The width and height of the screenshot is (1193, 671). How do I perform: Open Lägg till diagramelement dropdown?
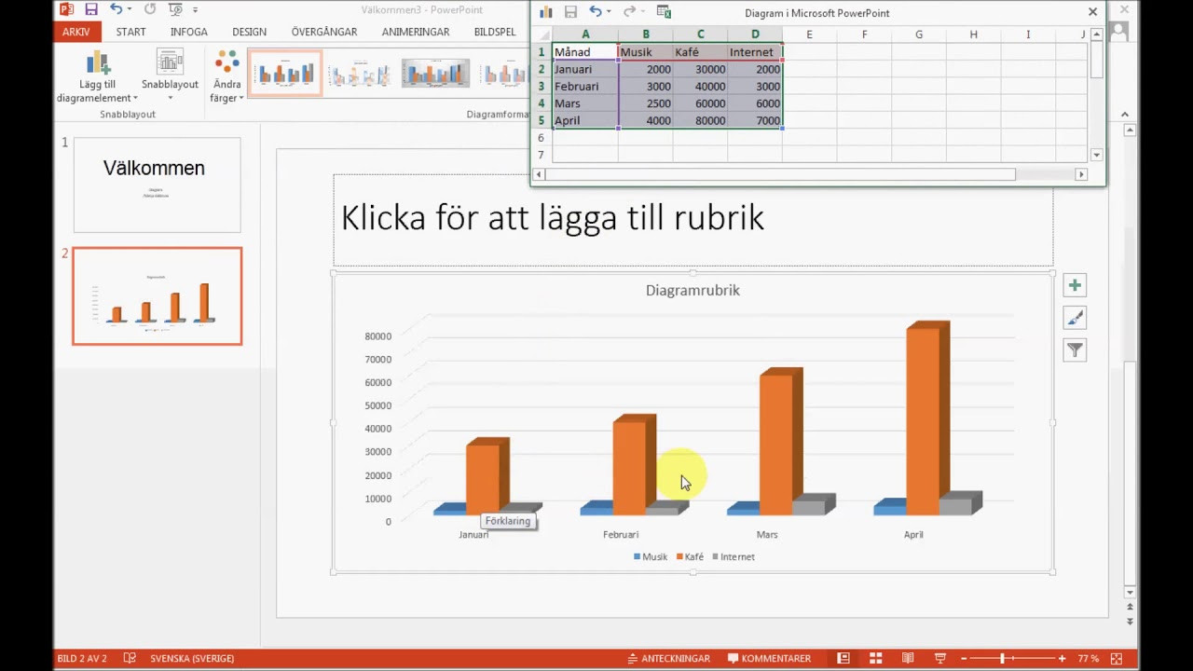pyautogui.click(x=97, y=76)
